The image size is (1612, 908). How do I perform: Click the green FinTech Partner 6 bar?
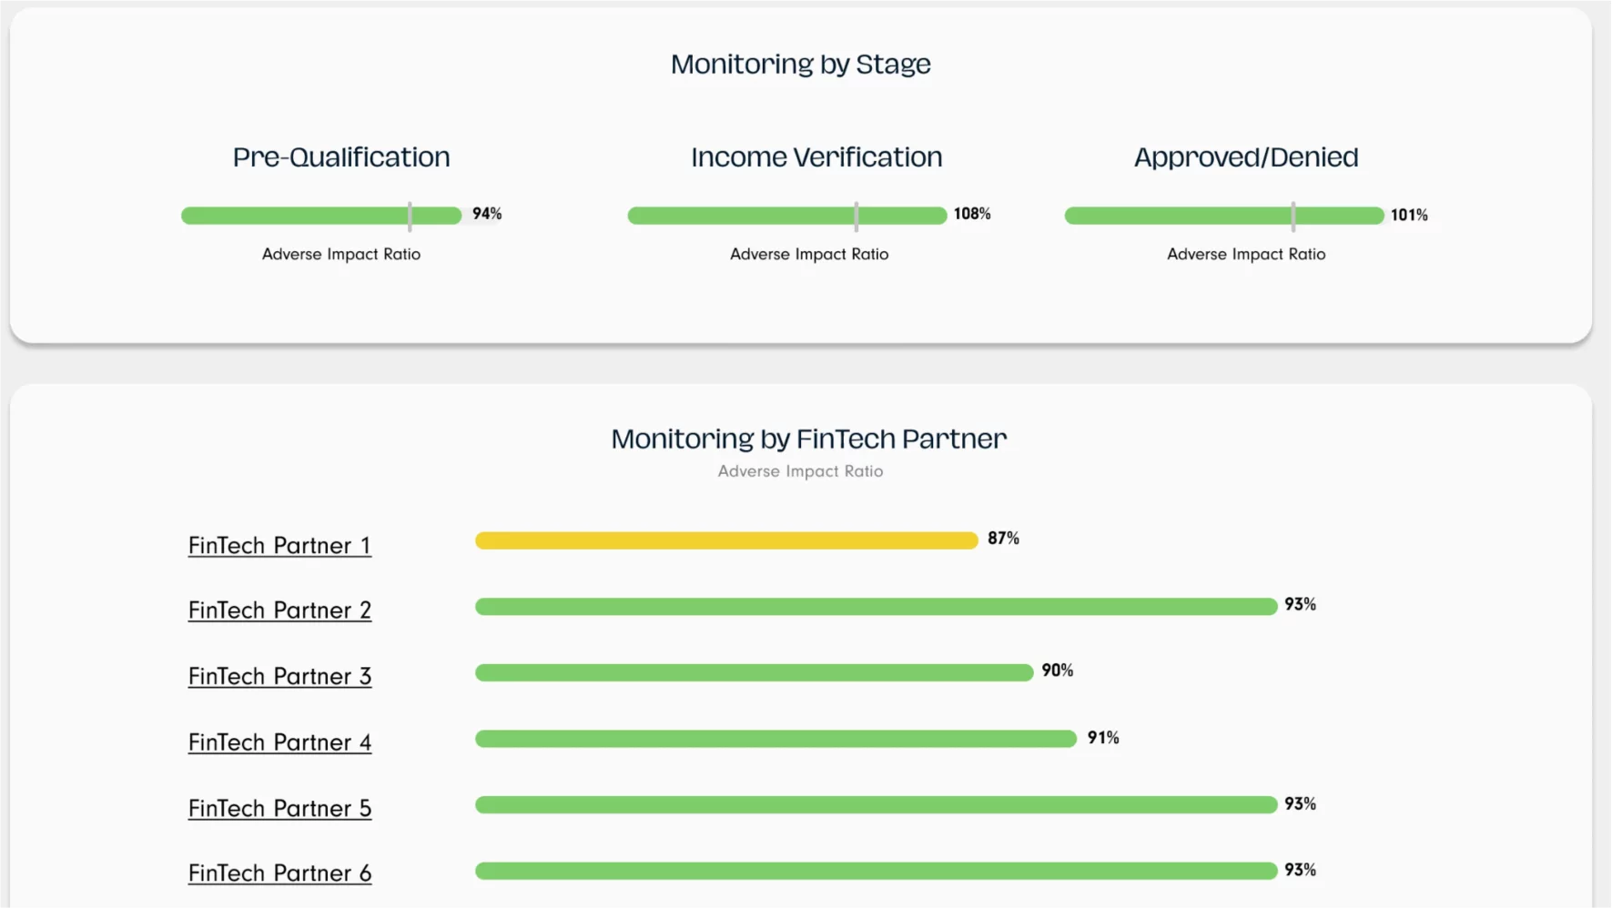tap(877, 871)
